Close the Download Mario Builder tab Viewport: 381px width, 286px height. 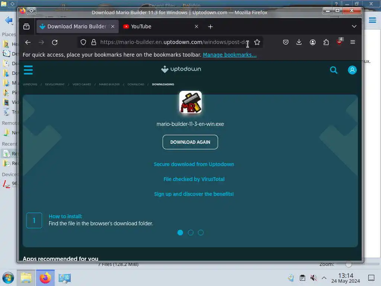click(113, 26)
